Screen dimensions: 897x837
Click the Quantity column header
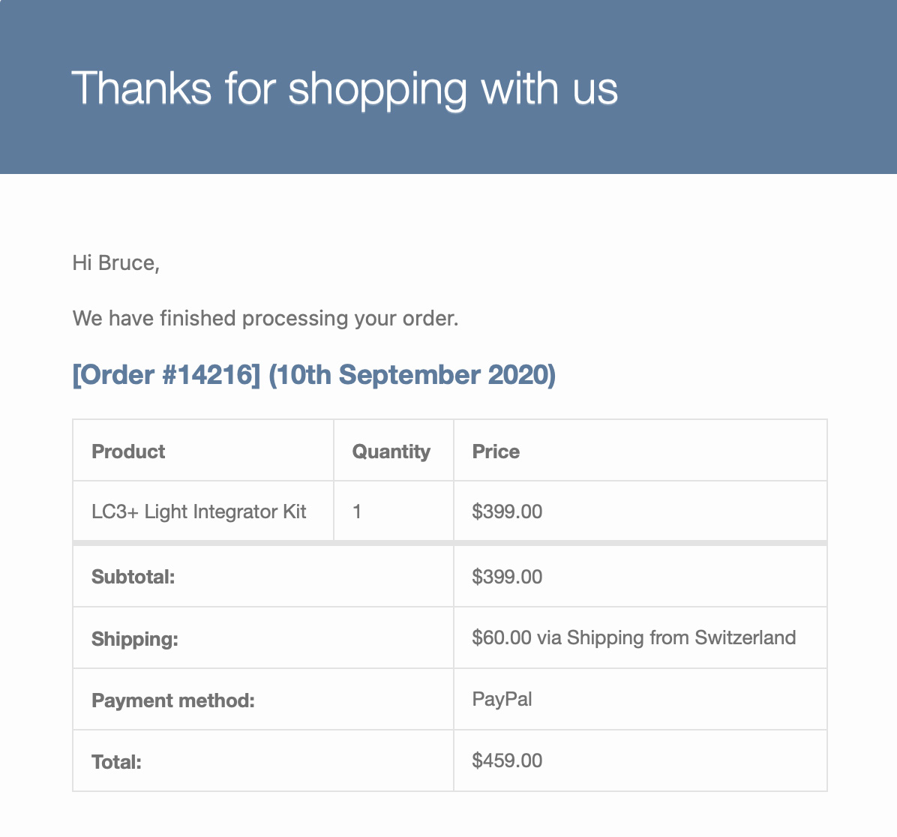point(391,451)
